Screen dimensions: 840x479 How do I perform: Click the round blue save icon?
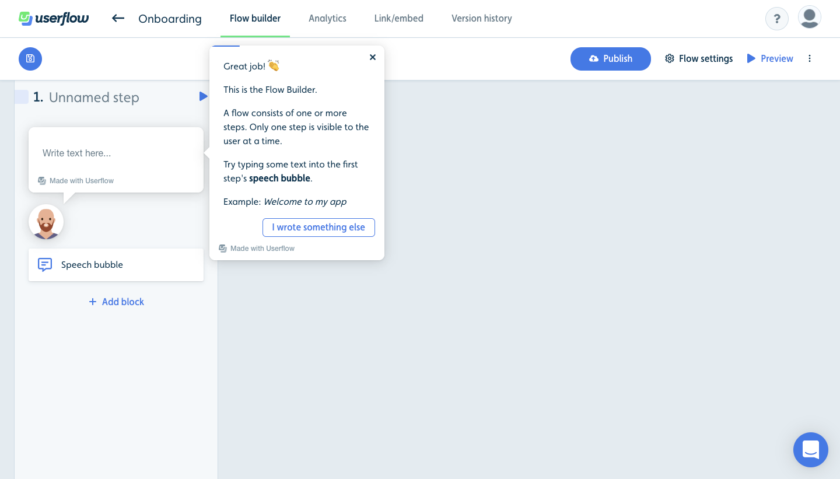click(30, 59)
